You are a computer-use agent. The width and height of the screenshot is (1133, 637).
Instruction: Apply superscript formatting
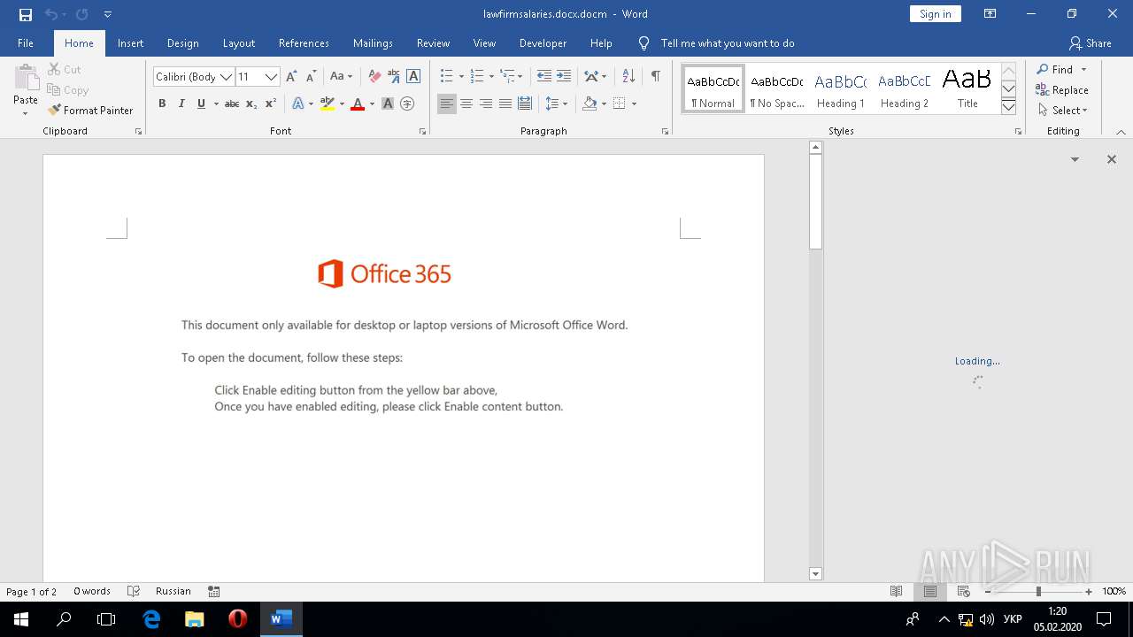[x=271, y=104]
